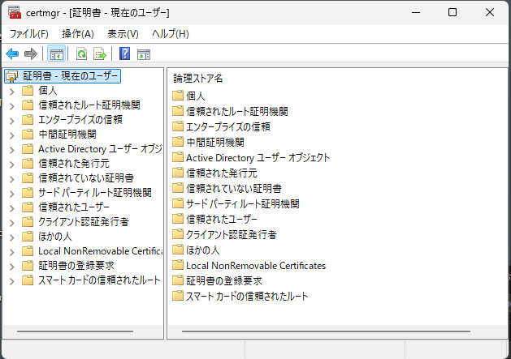This screenshot has width=511, height=359.
Task: Expand Active Directory ユーザー オブジェクト node
Action: point(11,150)
